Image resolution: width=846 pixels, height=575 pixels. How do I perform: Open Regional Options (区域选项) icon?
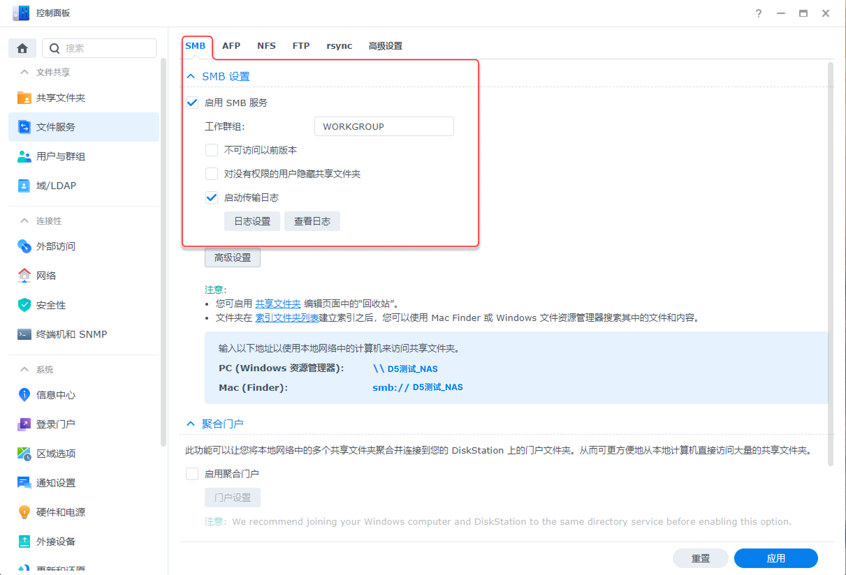24,453
